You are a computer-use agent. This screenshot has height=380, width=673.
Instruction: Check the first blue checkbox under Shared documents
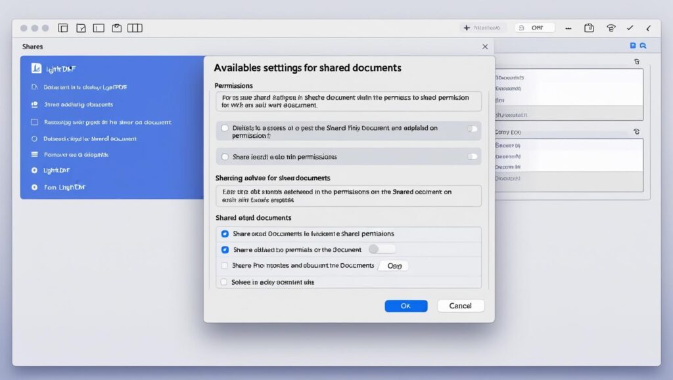point(225,234)
